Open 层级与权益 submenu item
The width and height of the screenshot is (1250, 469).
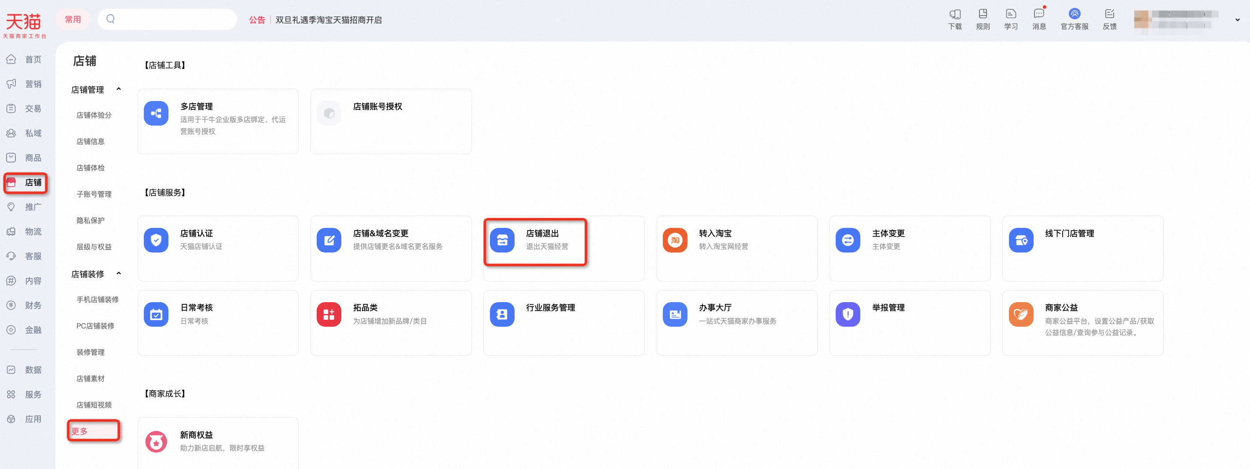(x=94, y=247)
